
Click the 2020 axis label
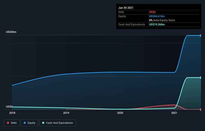click(120, 113)
